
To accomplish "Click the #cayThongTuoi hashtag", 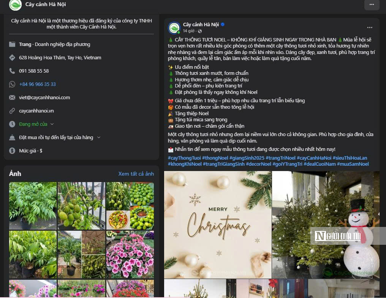I will pyautogui.click(x=184, y=158).
